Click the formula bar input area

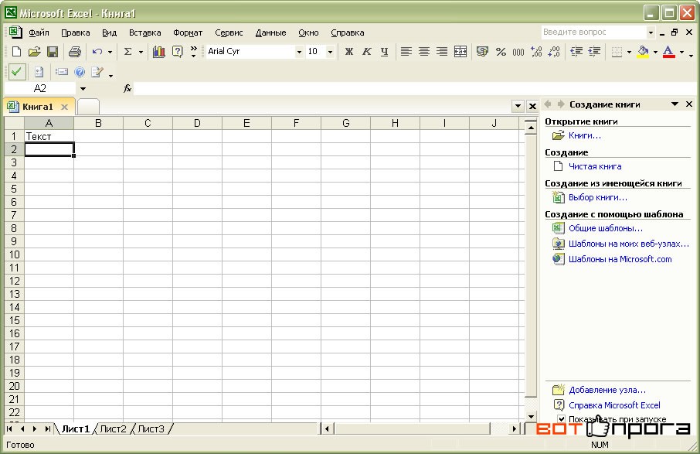(415, 88)
